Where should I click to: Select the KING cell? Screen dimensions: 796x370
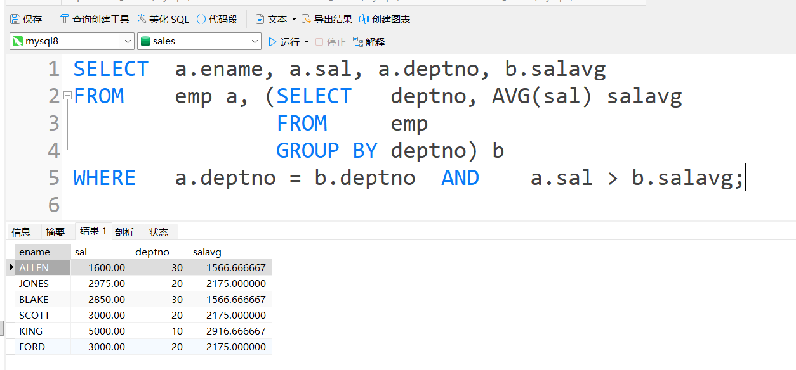[43, 331]
